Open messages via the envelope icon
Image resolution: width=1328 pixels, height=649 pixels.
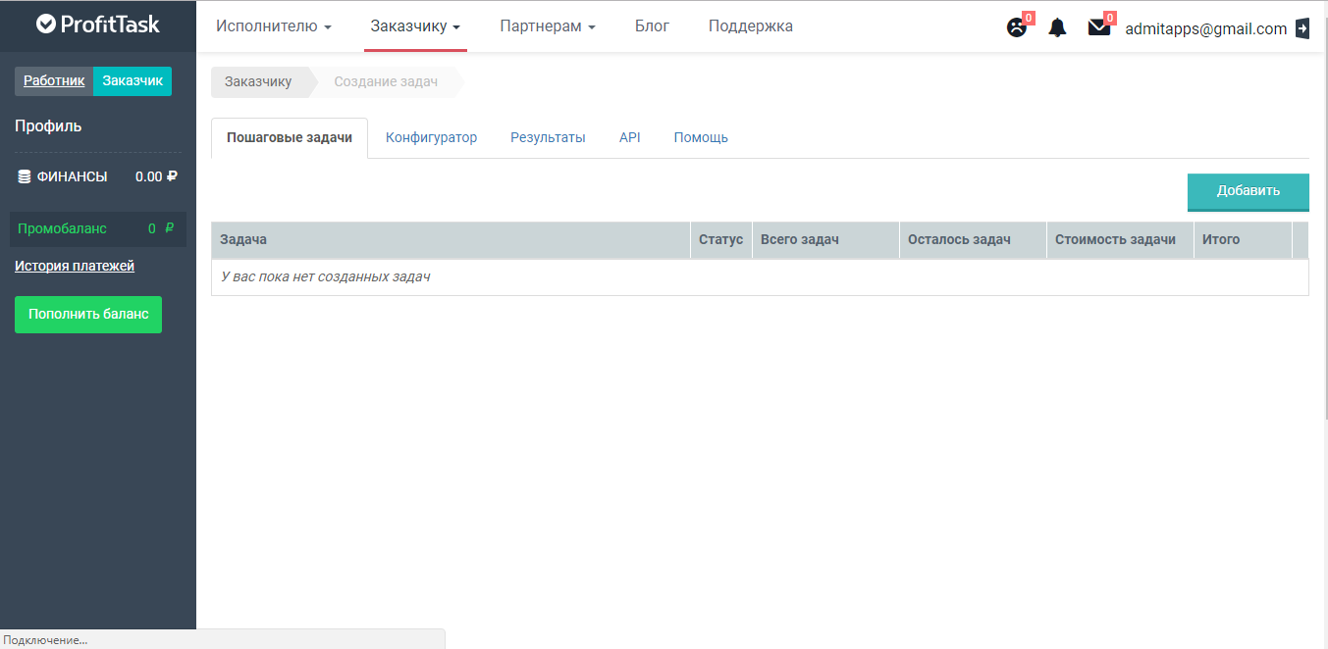(x=1098, y=27)
